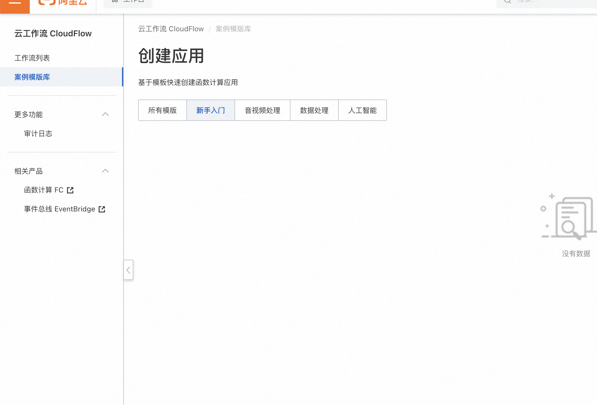Viewport: 597px width, 405px height.
Task: Collapse the sidebar with arrow handle
Action: [128, 270]
